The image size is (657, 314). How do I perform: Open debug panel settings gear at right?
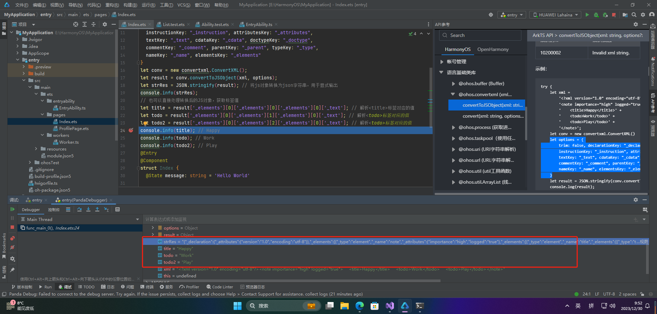(636, 200)
